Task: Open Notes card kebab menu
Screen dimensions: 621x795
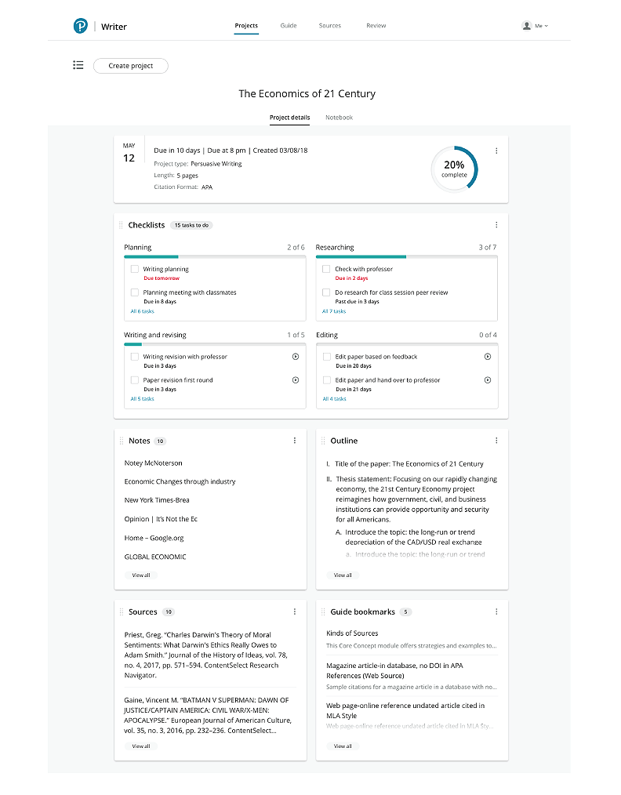Action: 295,441
